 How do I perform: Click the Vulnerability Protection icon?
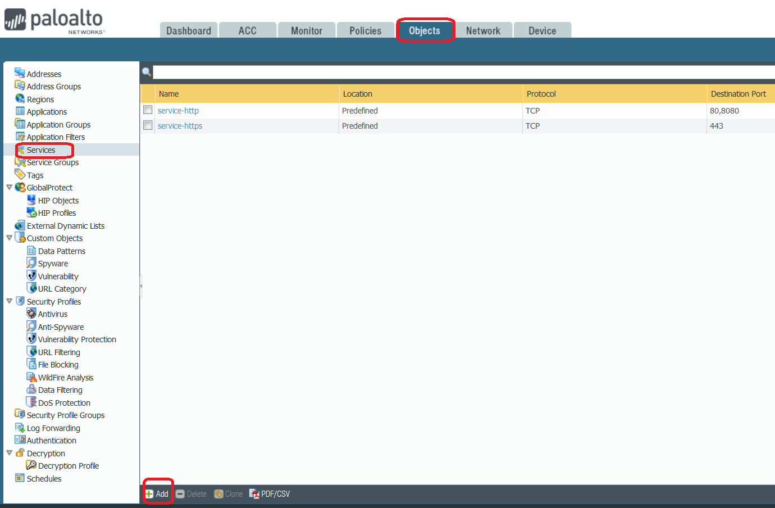tap(31, 338)
